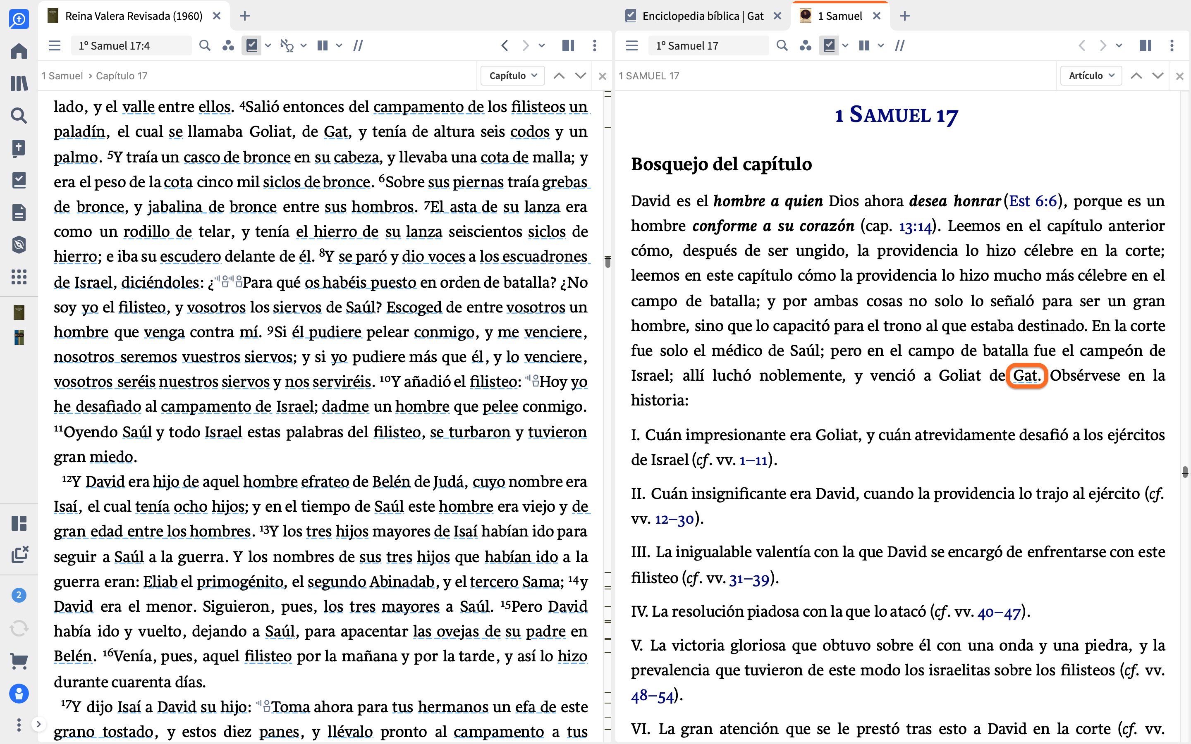Click the search icon in right panel toolbar
This screenshot has height=744, width=1191.
click(x=782, y=46)
